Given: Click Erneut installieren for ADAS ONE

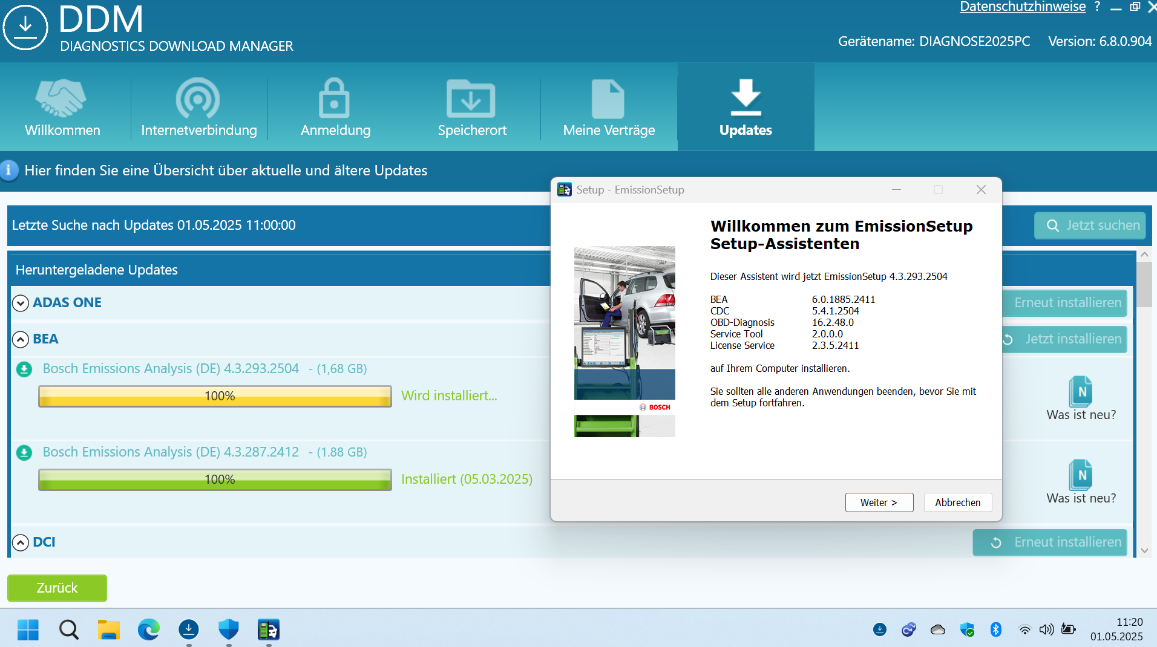Looking at the screenshot, I should click(1065, 303).
